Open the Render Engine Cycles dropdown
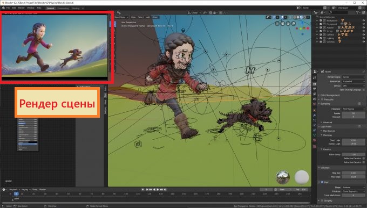 tap(354, 77)
